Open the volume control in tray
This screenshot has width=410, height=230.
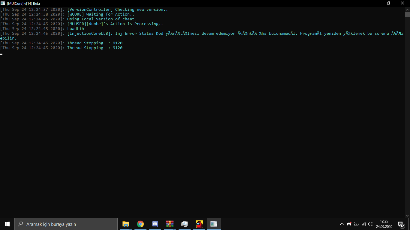(x=370, y=224)
